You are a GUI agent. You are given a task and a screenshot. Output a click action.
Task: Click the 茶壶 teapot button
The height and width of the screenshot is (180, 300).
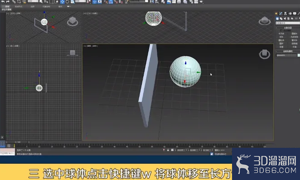coord(281,47)
